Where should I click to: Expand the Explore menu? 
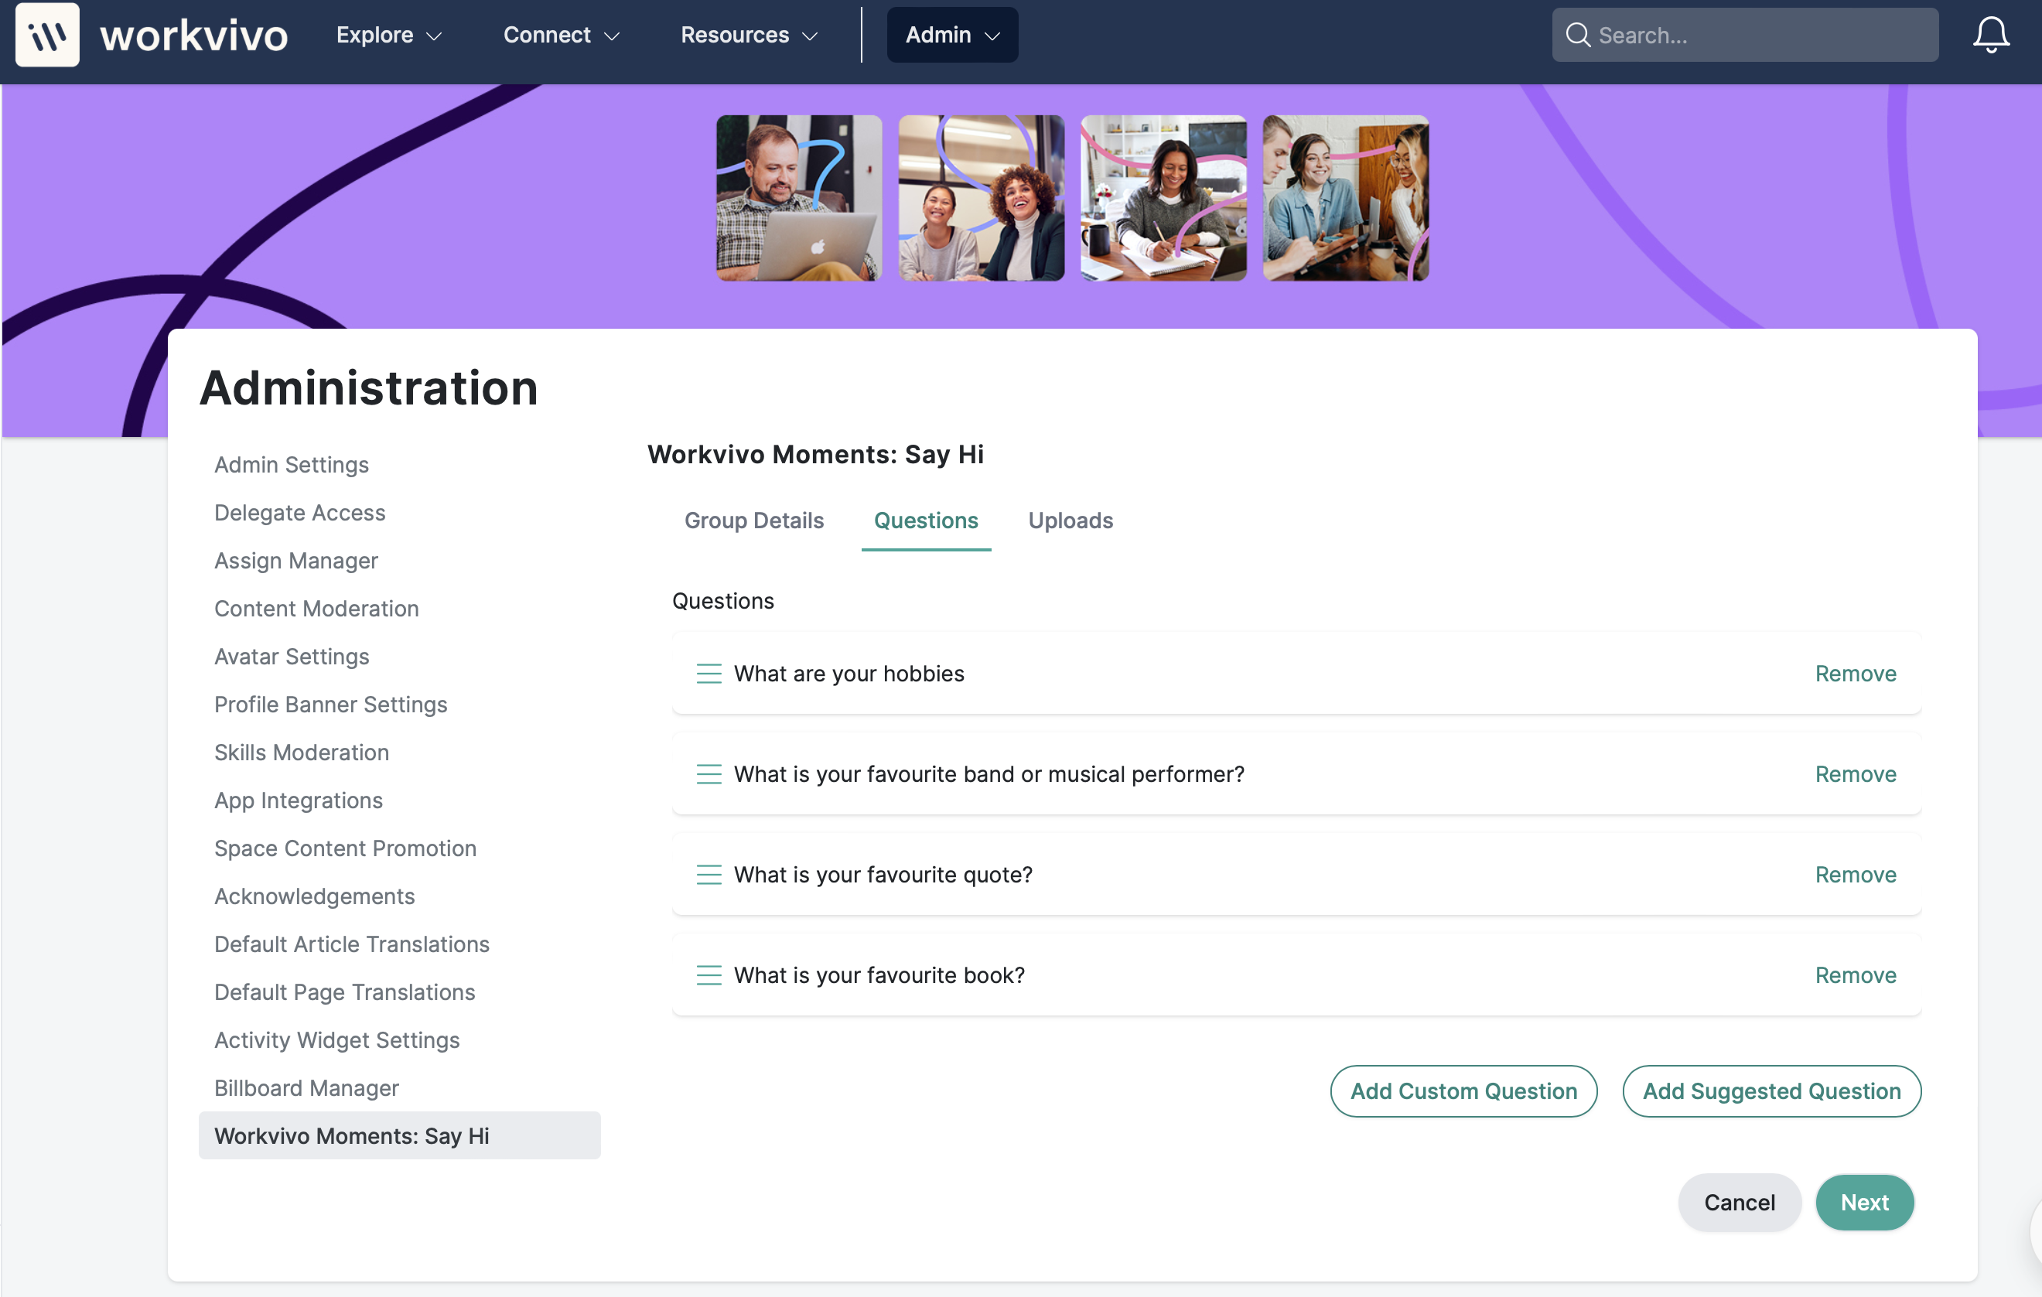(389, 35)
